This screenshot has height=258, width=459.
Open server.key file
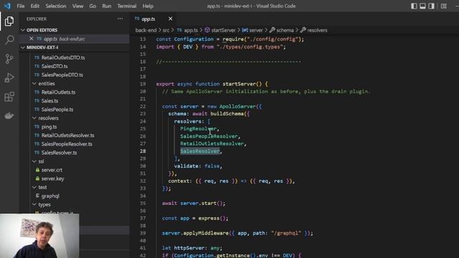(52, 178)
